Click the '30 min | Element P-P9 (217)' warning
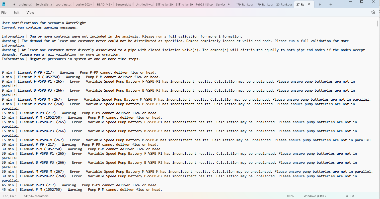The height and width of the screenshot is (199, 380). 80,144
